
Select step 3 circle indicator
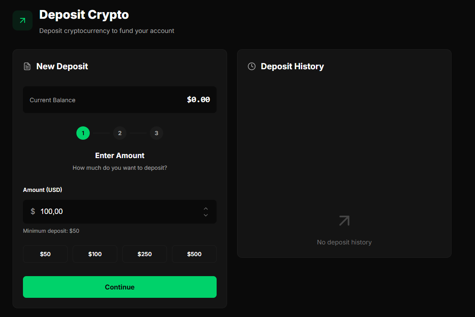tap(156, 133)
